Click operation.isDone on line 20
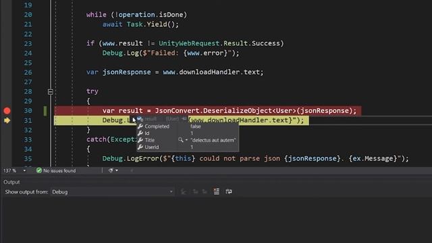This screenshot has height=243, width=432. tap(151, 15)
